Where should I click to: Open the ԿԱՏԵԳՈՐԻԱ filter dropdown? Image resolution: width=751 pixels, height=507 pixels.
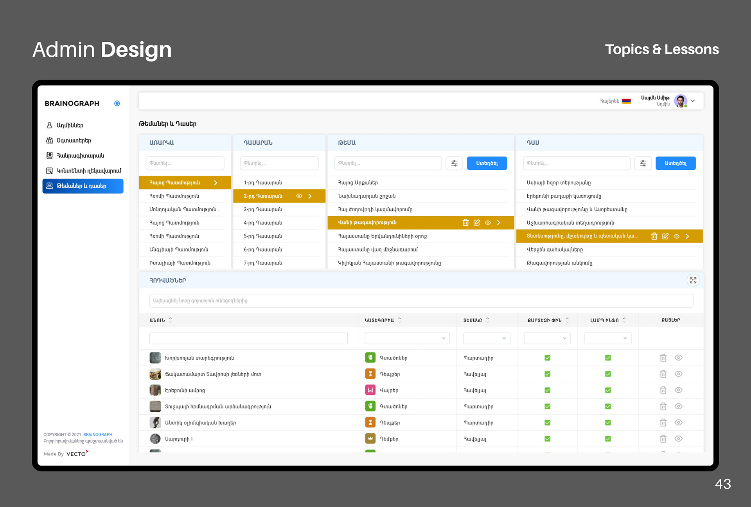[407, 338]
